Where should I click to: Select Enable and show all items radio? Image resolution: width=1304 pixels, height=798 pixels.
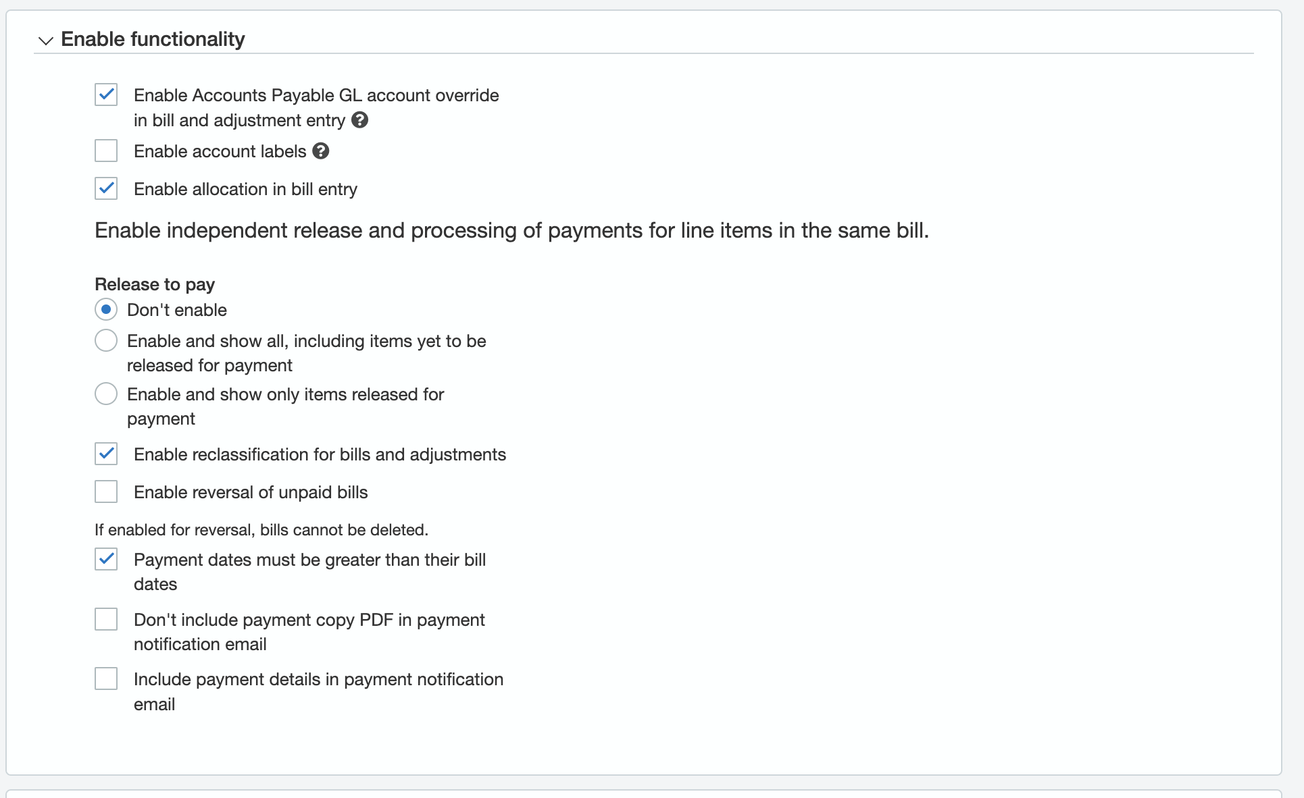pyautogui.click(x=106, y=340)
